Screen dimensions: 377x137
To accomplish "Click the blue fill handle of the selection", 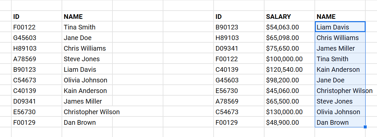I will (x=365, y=127).
